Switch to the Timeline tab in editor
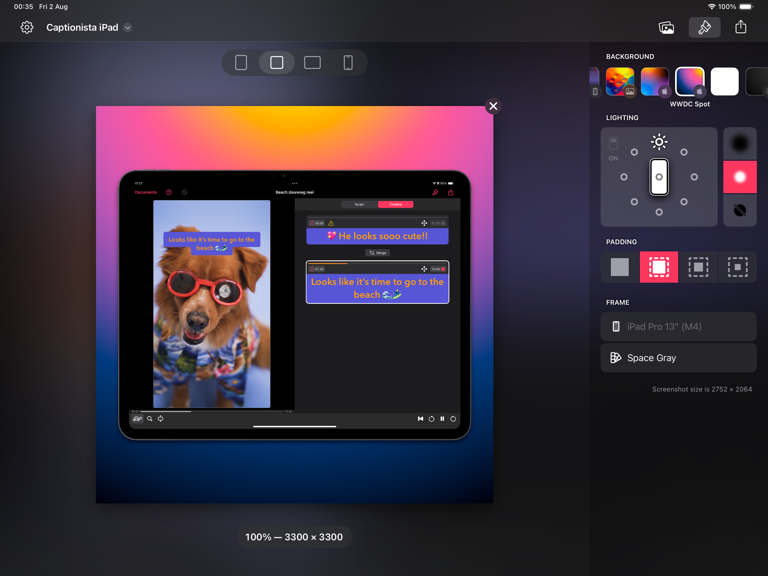Image resolution: width=768 pixels, height=576 pixels. 395,205
